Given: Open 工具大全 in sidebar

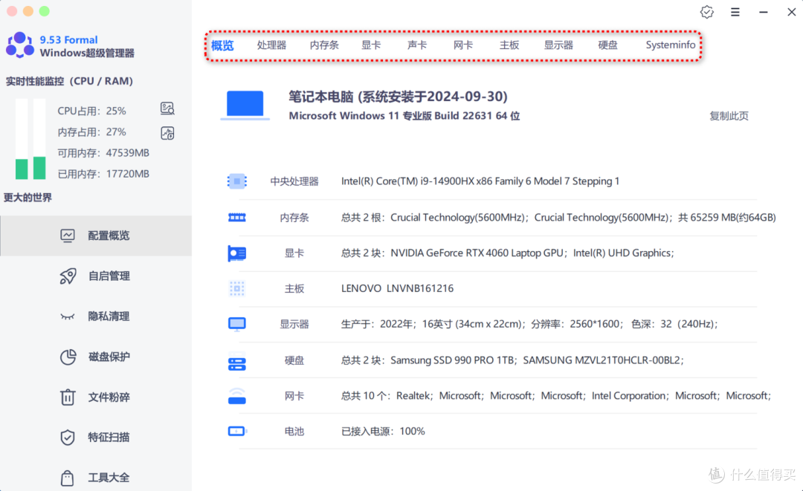Looking at the screenshot, I should coord(96,478).
